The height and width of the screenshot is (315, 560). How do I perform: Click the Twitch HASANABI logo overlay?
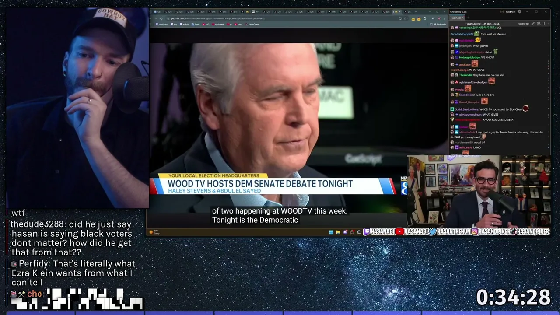pyautogui.click(x=379, y=231)
